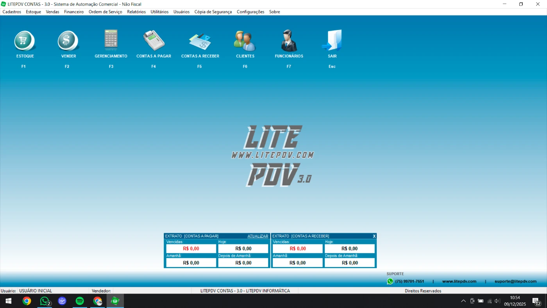
Task: Open the Funcionários businessman icon
Action: coord(289,41)
